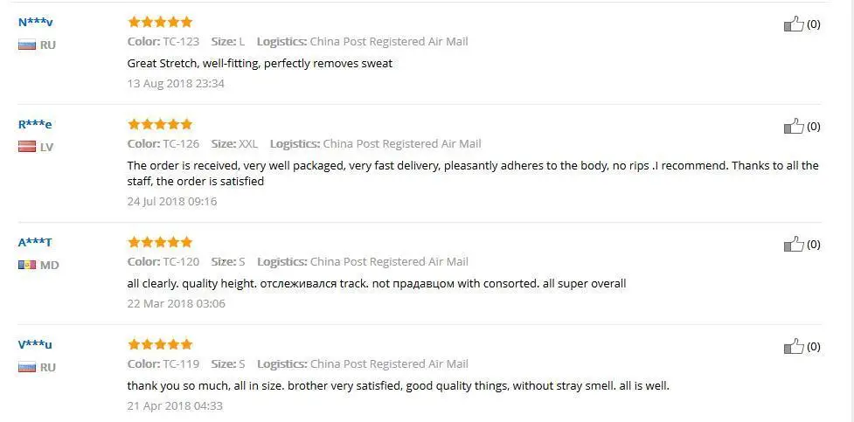Open reviewer R***e's profile
The width and height of the screenshot is (854, 422).
pos(35,125)
